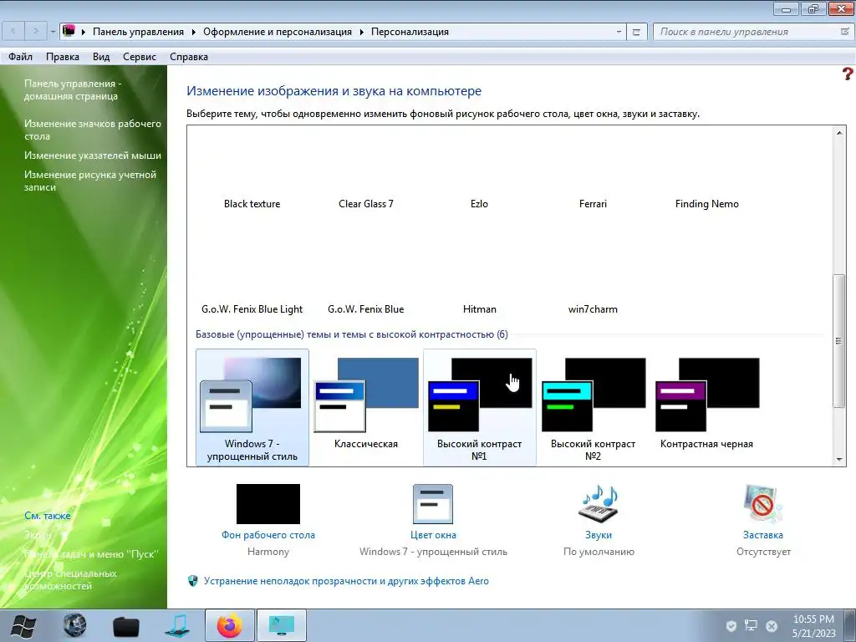Open the Start menu orb

(23, 625)
